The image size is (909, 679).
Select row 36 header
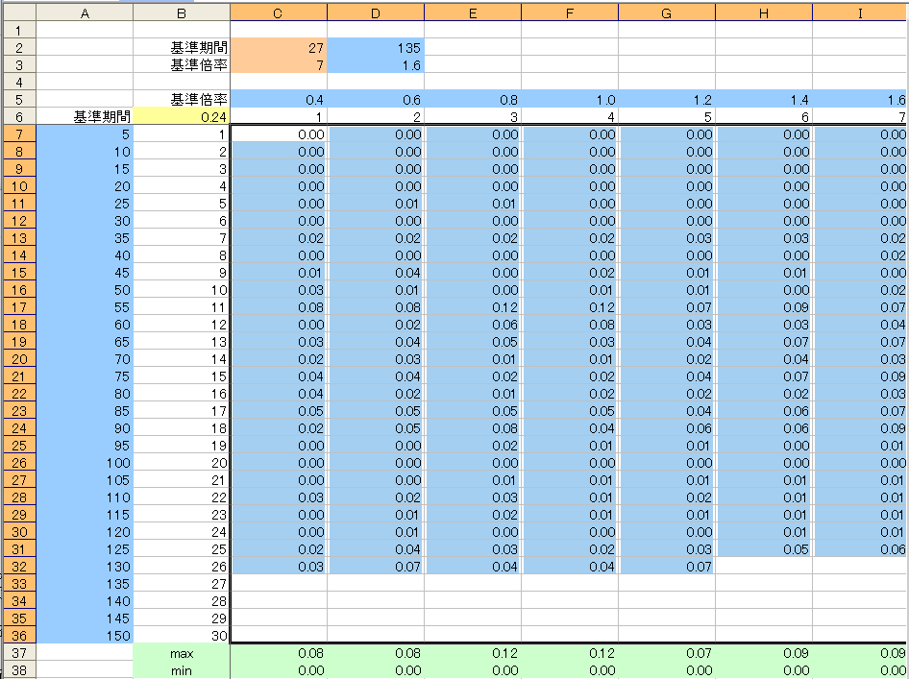click(x=19, y=636)
